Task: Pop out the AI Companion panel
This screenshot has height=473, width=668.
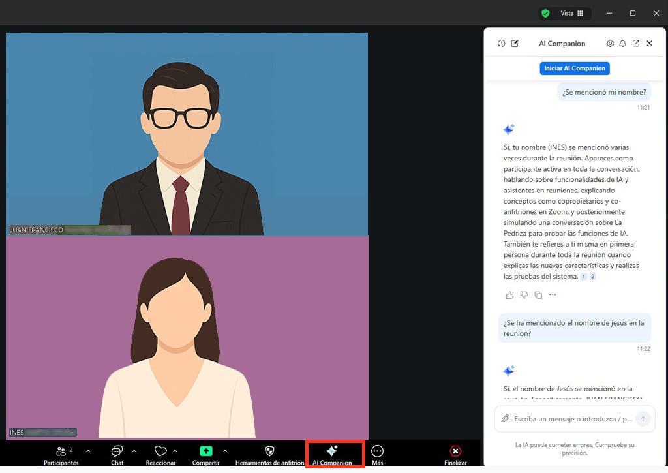Action: [x=636, y=44]
